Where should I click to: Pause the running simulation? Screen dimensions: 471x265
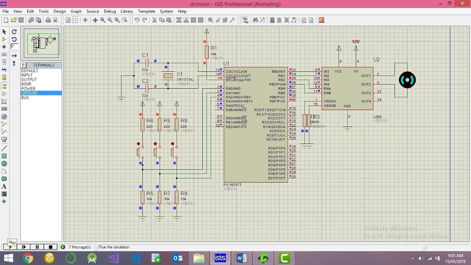click(x=37, y=247)
